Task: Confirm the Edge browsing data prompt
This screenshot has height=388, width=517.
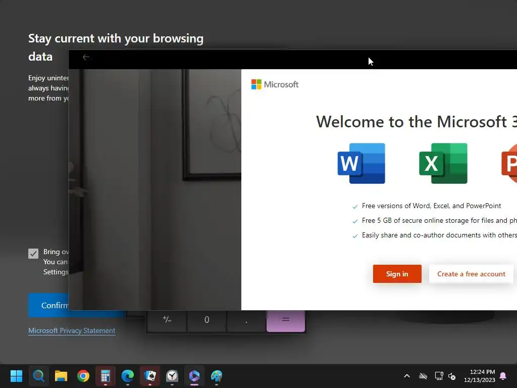Action: pyautogui.click(x=48, y=305)
